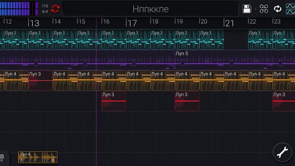295x166 pixels.
Task: Select the teal Луп 1 clip under bar 19
Action: coord(187,40)
